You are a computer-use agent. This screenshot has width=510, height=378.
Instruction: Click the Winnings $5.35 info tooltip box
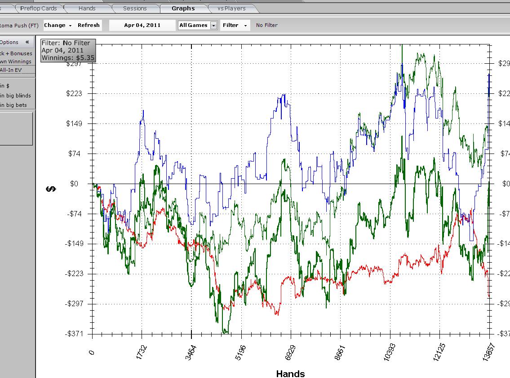(68, 50)
